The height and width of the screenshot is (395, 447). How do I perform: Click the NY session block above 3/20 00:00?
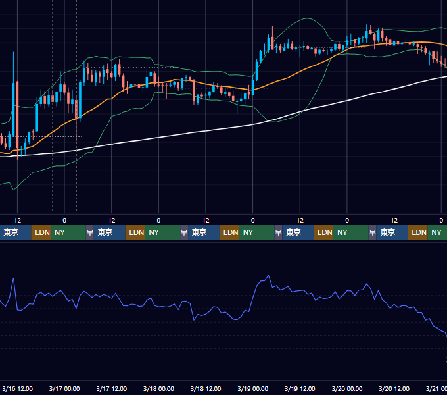point(350,232)
